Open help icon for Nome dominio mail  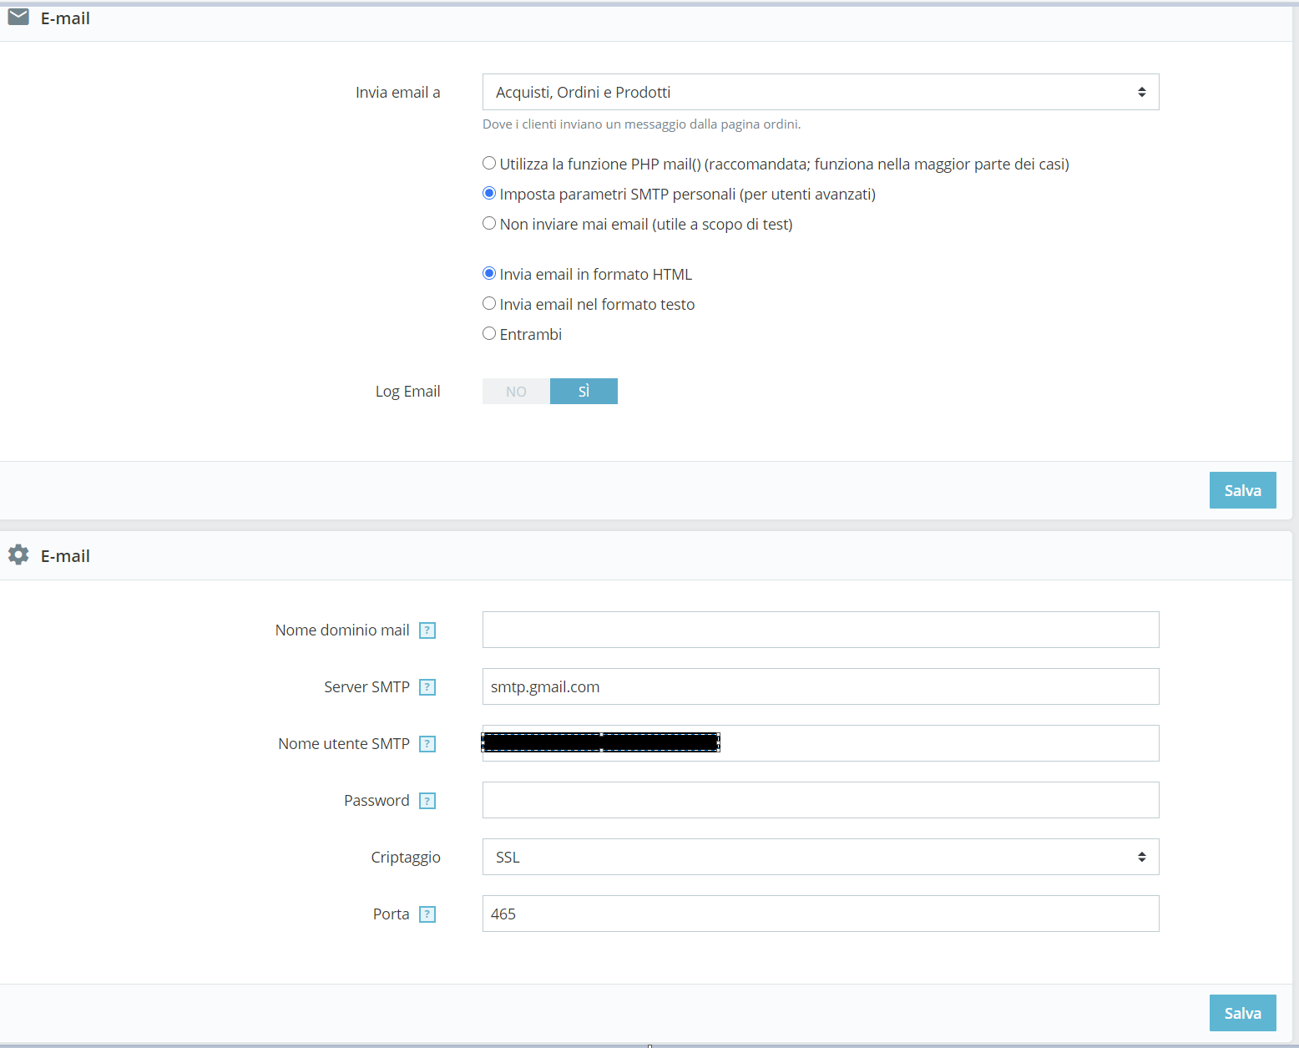coord(427,630)
